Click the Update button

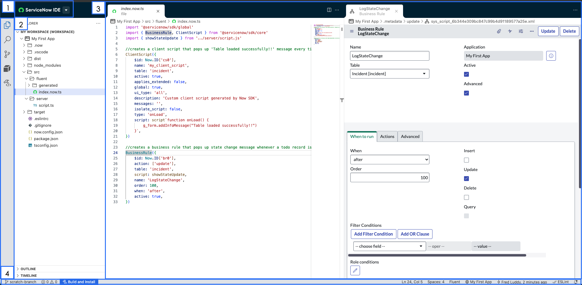point(548,31)
